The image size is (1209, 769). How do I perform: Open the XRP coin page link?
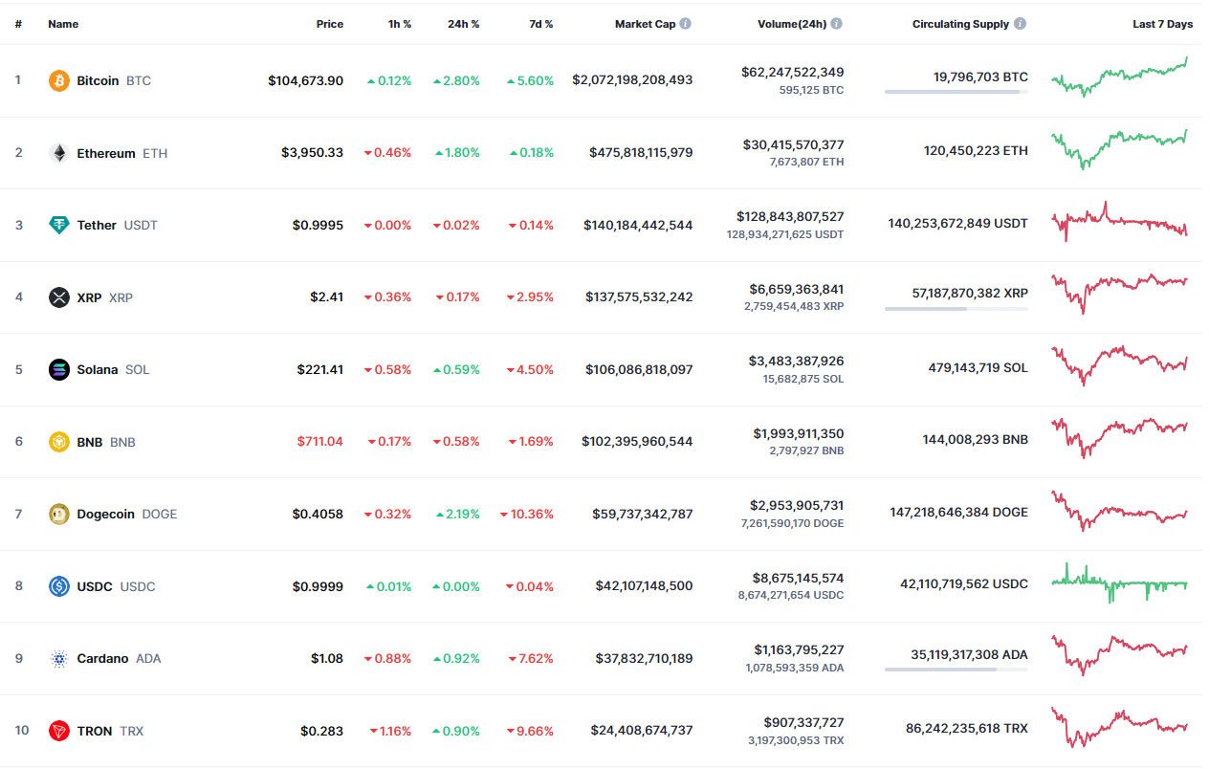pos(91,297)
